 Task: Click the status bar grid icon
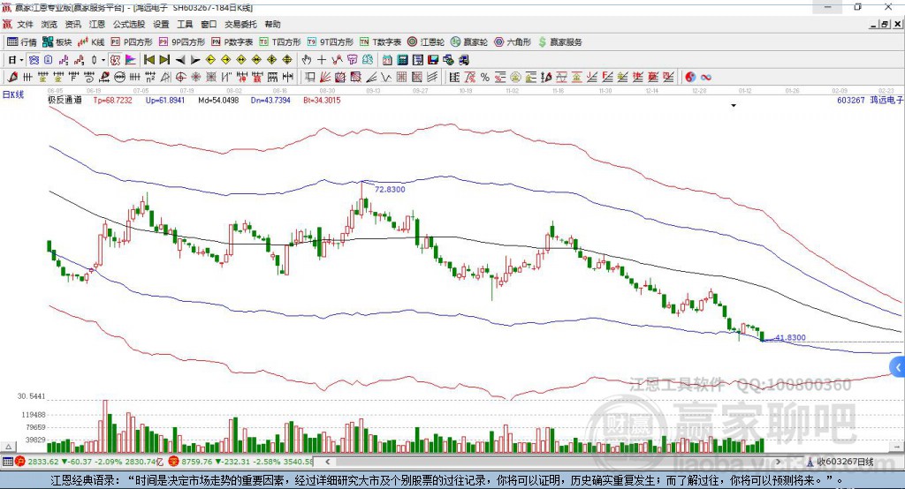pos(7,462)
